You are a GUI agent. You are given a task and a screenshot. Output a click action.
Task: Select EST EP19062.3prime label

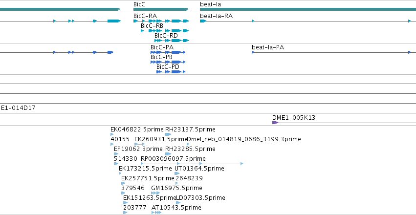point(138,149)
